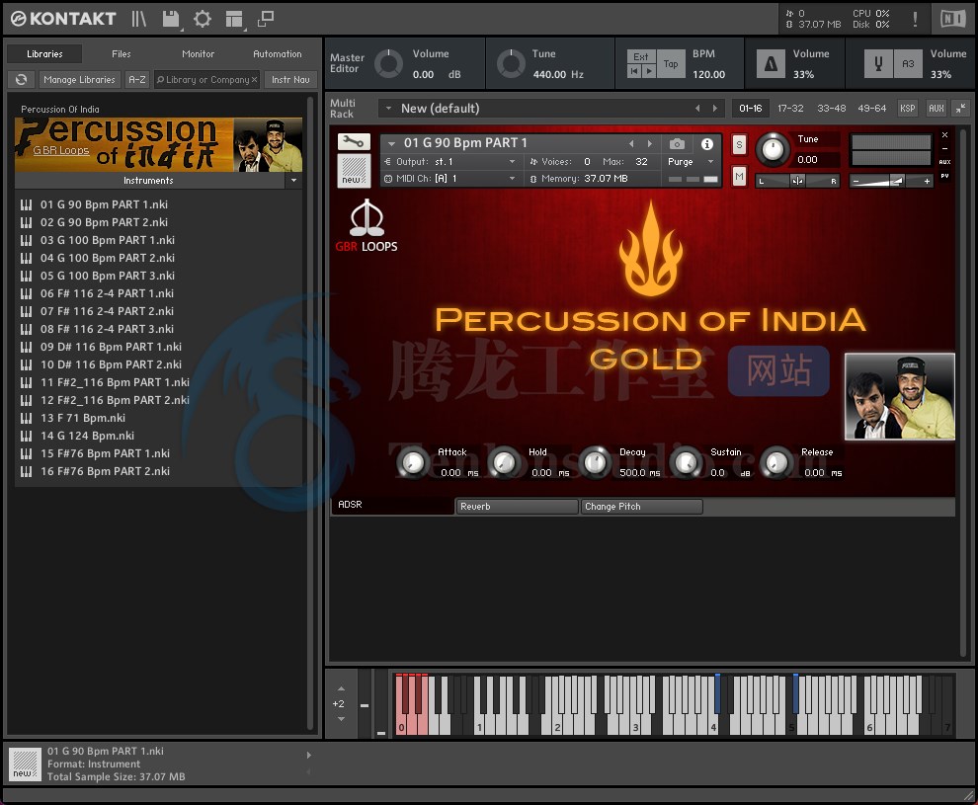This screenshot has width=978, height=805.
Task: Click the Tap tempo button
Action: point(671,63)
